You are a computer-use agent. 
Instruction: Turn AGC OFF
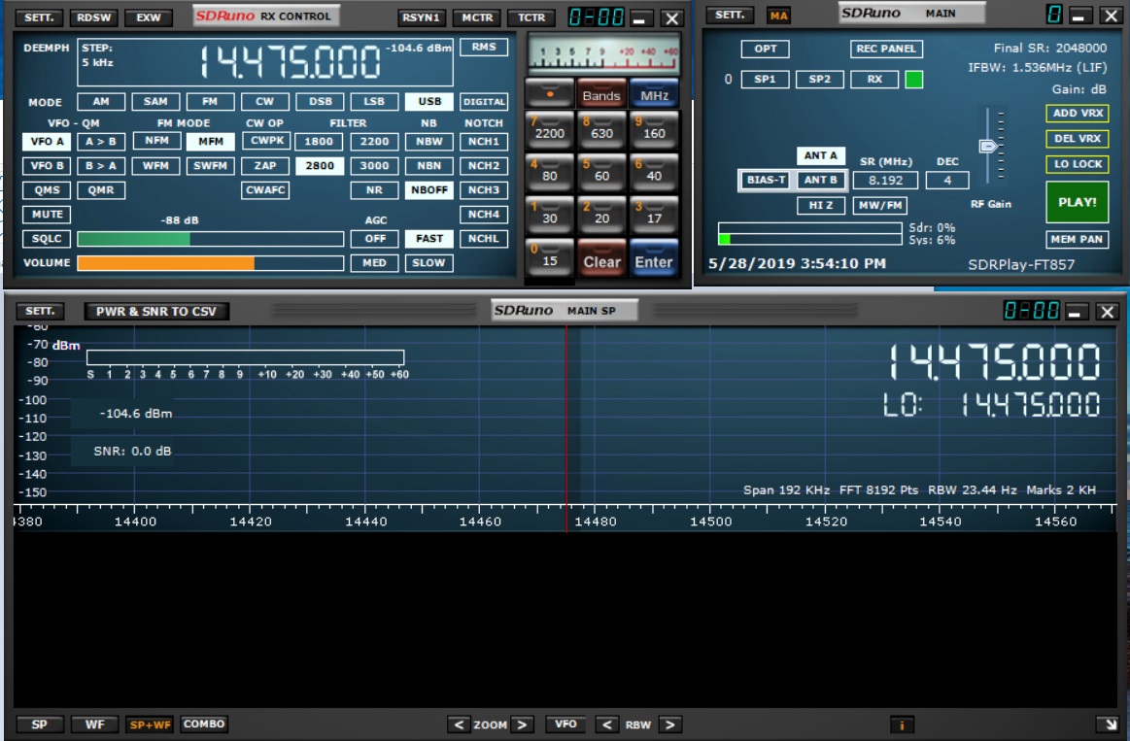375,238
